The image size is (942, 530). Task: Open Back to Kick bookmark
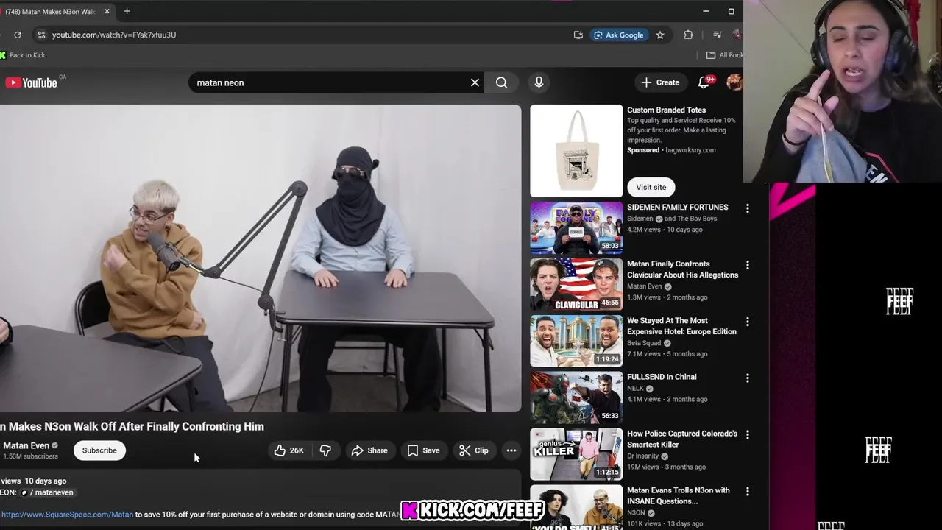pos(23,55)
